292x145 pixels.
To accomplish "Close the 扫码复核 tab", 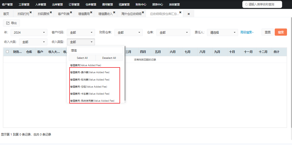I will 51,12.
